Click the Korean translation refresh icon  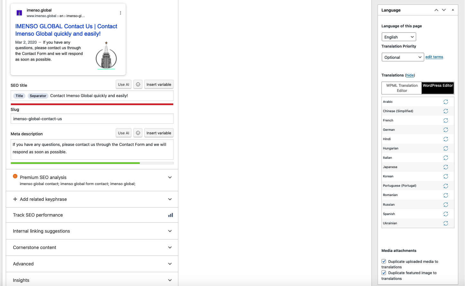pos(446,176)
